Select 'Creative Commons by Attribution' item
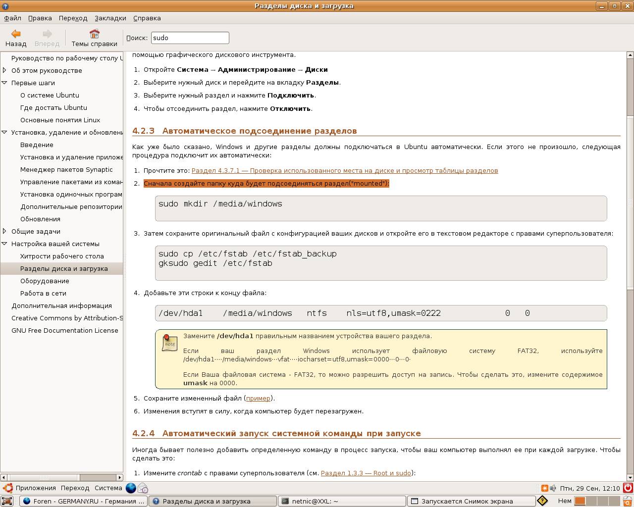 (x=67, y=318)
